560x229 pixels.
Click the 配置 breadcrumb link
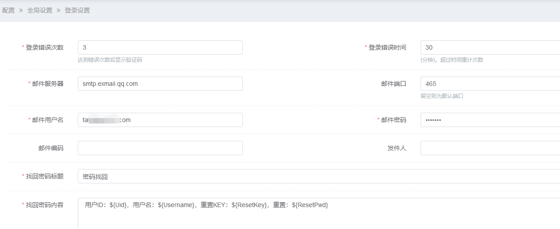(x=8, y=10)
